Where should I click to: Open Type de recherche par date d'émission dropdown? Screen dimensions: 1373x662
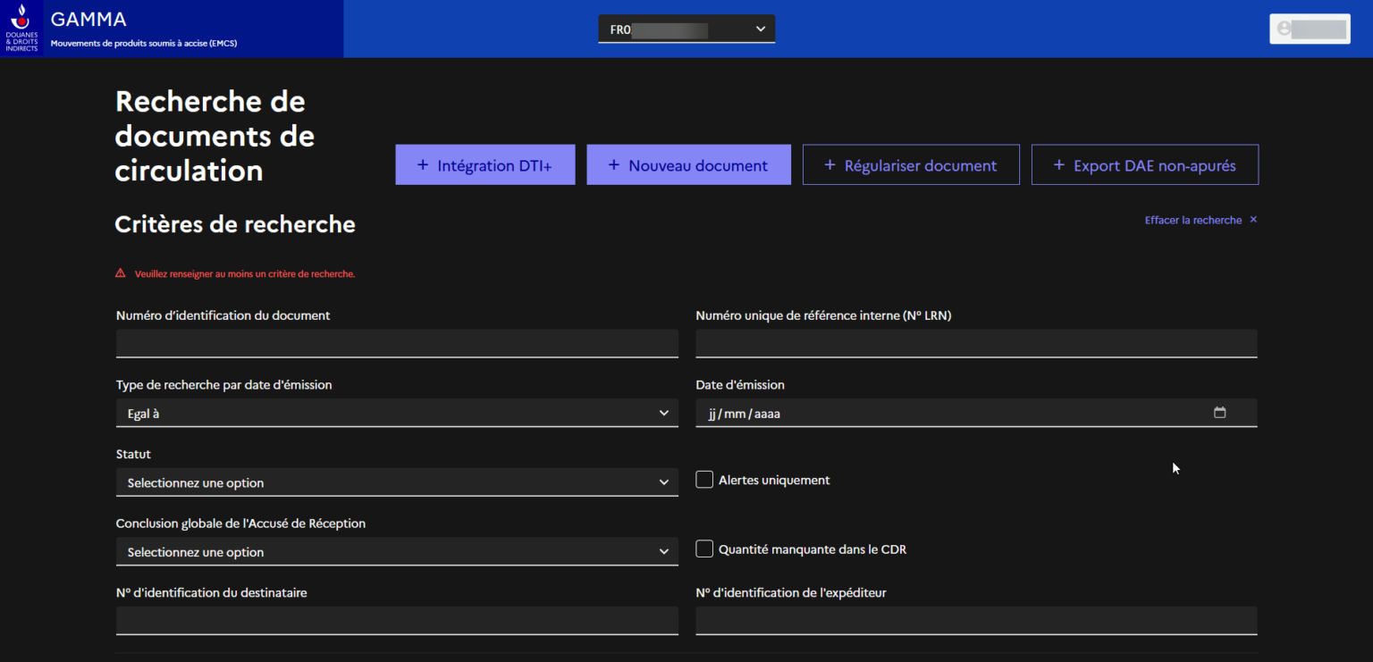click(396, 413)
